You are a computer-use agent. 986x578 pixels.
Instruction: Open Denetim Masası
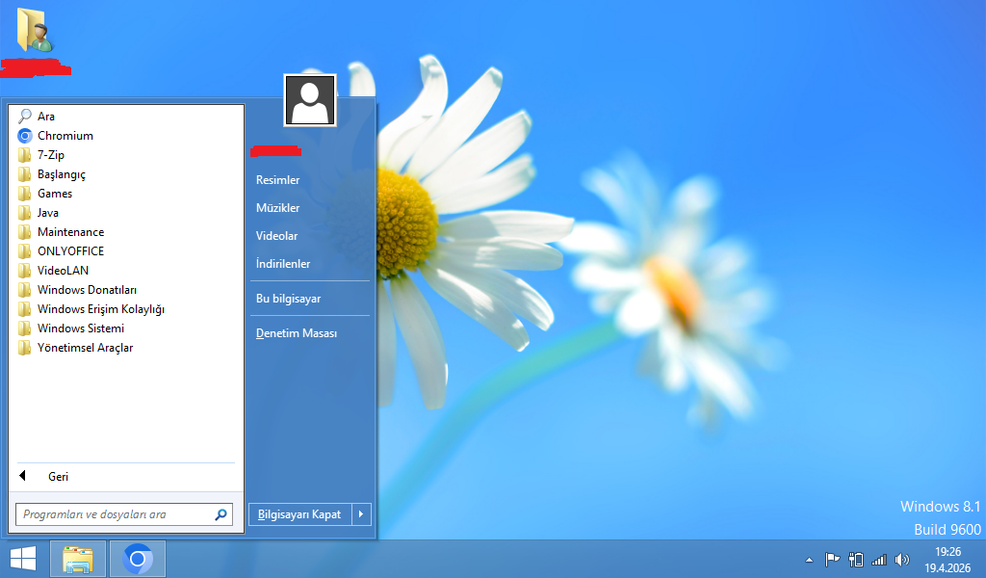pyautogui.click(x=297, y=333)
